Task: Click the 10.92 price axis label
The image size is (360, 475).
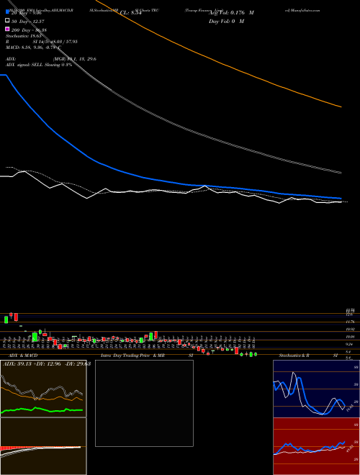Action: tap(351, 329)
